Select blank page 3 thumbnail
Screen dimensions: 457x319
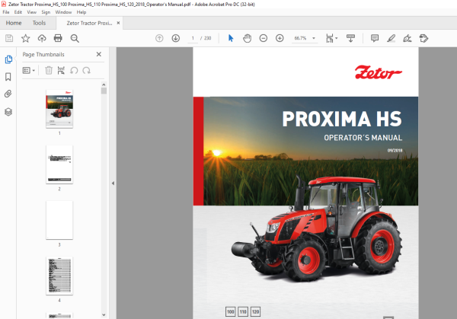pos(59,220)
